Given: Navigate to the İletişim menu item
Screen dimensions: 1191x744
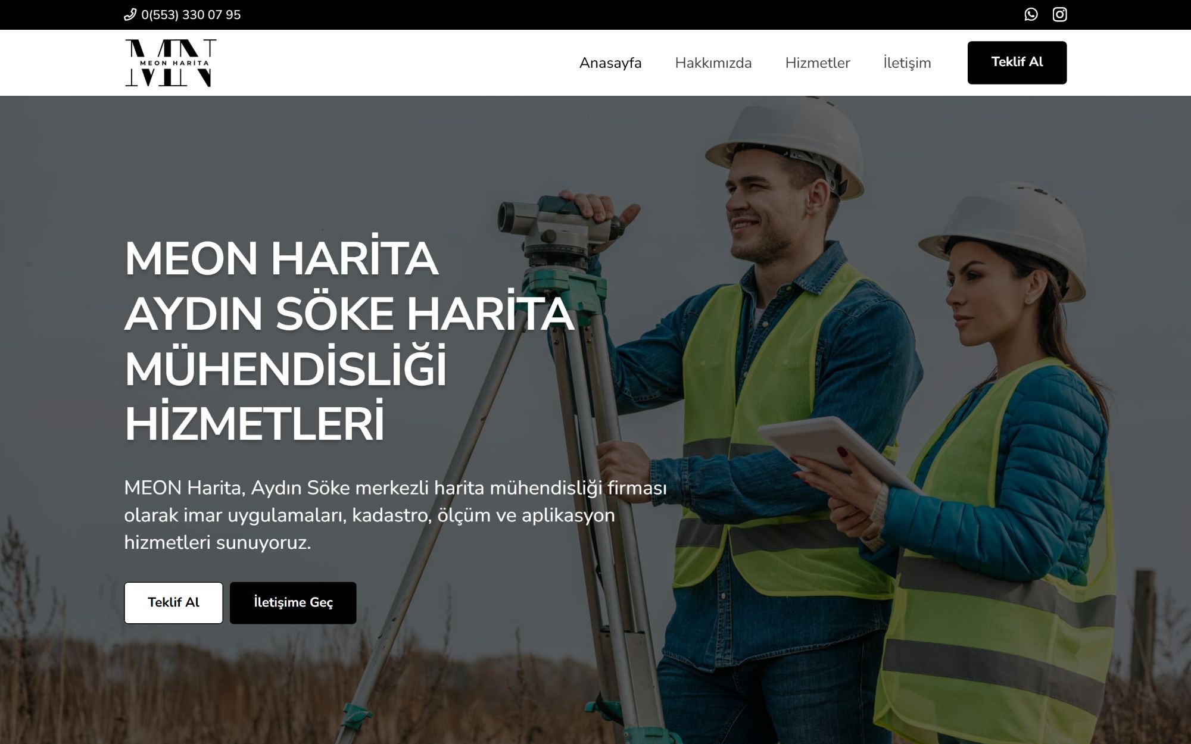Looking at the screenshot, I should click(x=906, y=63).
